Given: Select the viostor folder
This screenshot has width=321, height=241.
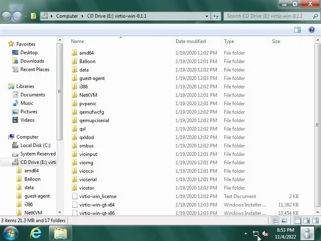Looking at the screenshot, I should click(x=87, y=188).
